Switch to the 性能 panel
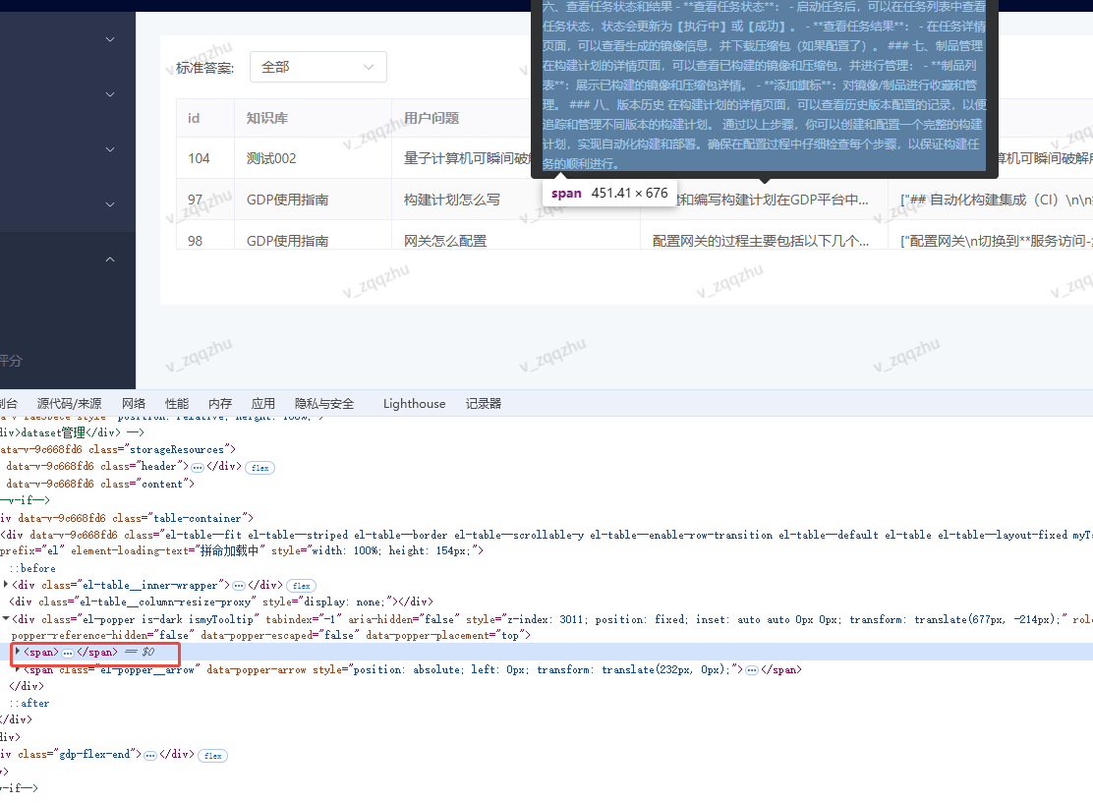 (177, 403)
